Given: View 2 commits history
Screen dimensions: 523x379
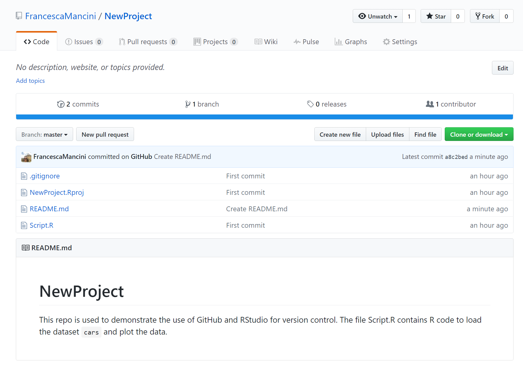Looking at the screenshot, I should click(x=78, y=104).
